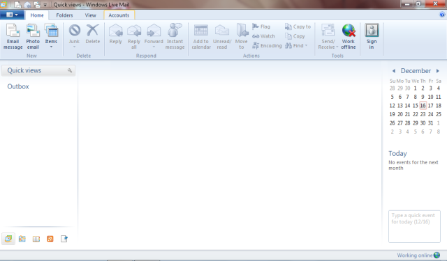This screenshot has height=261, width=447.
Task: Switch to the Folders tab
Action: click(64, 15)
